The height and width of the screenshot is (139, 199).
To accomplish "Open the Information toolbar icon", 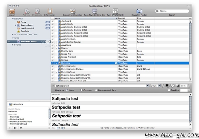I will click(x=50, y=11).
